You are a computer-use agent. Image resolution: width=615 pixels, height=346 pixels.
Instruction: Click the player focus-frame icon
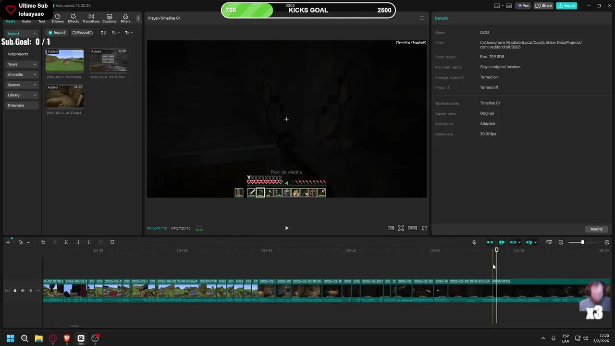pyautogui.click(x=401, y=228)
